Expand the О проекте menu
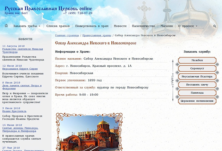The image size is (222, 151). (188, 26)
